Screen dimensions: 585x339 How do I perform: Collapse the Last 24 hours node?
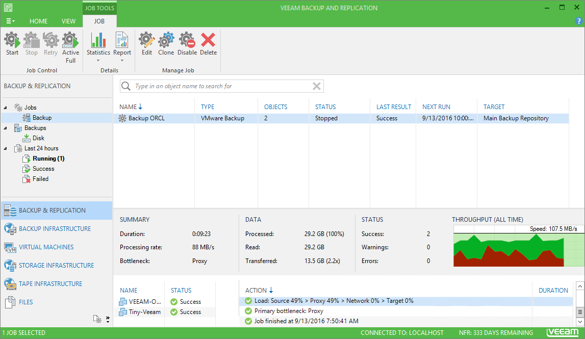tap(6, 148)
